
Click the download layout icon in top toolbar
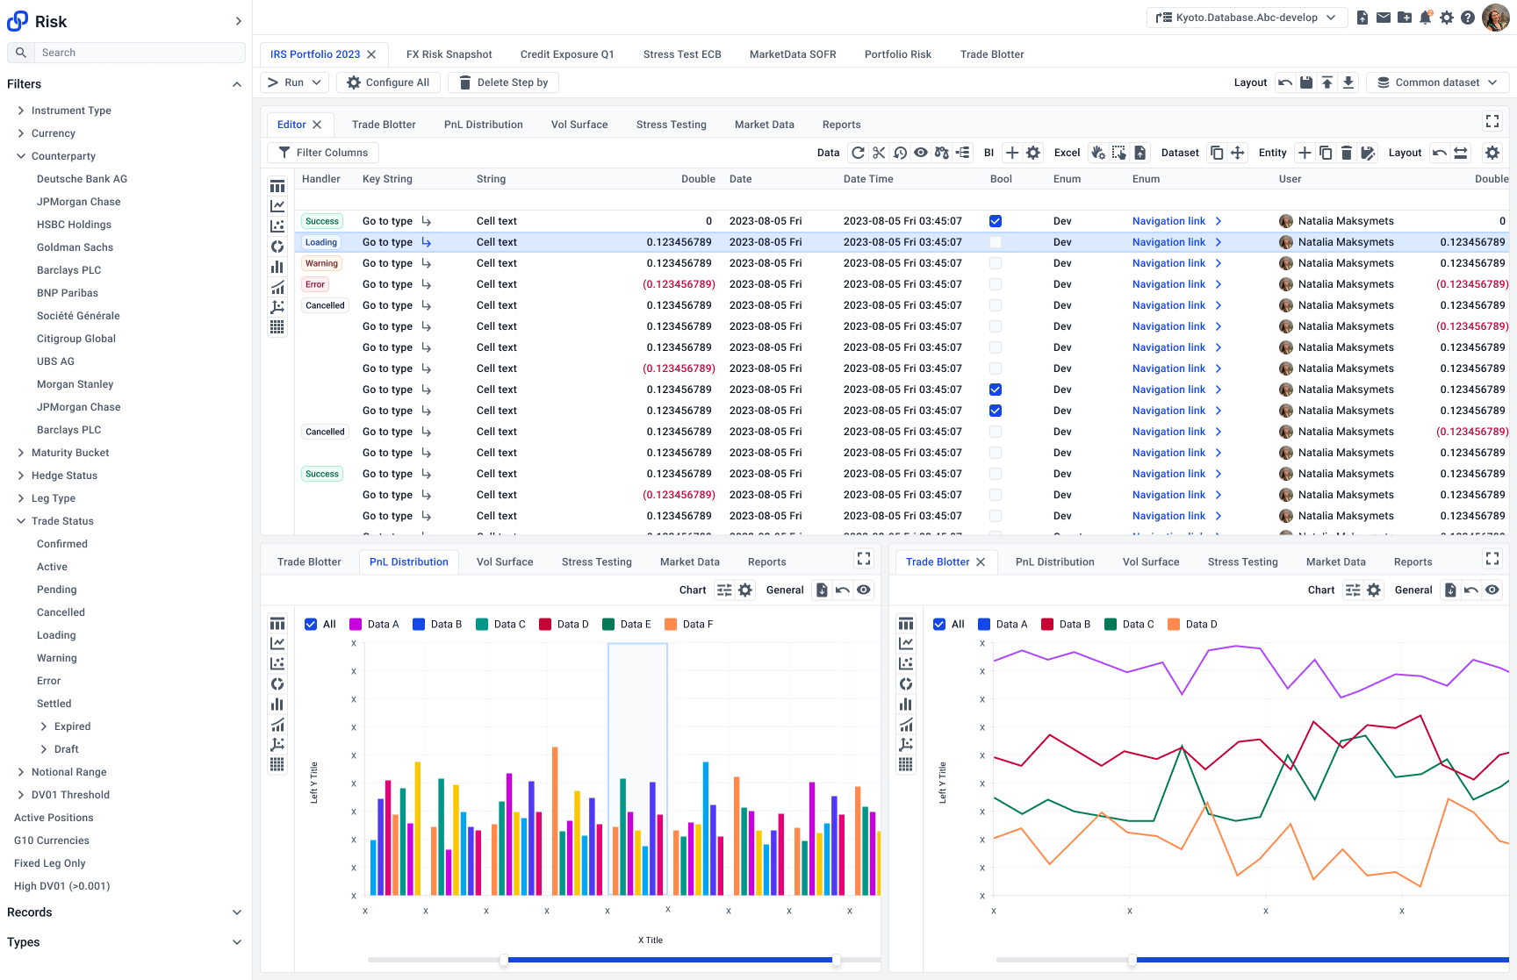pos(1348,82)
